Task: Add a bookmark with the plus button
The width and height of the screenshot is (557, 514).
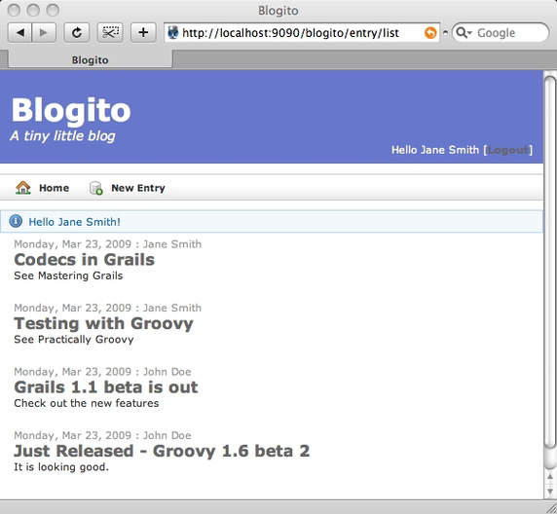Action: coord(143,33)
